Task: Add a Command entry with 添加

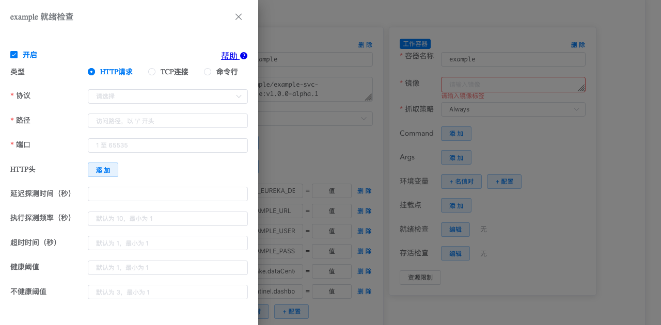Action: pos(456,134)
